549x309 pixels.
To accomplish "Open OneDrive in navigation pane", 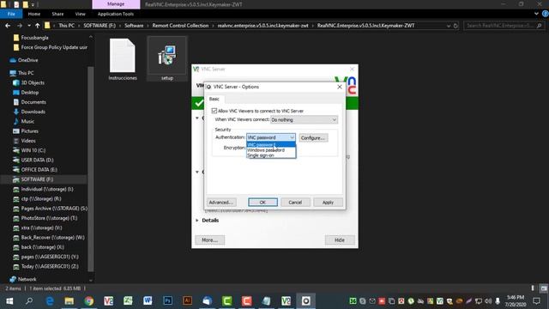I will pos(27,60).
